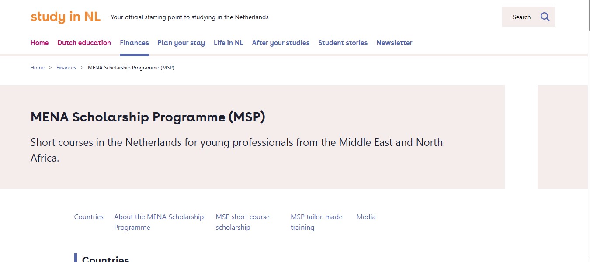Click the Search text field
The image size is (590, 262).
pyautogui.click(x=521, y=17)
